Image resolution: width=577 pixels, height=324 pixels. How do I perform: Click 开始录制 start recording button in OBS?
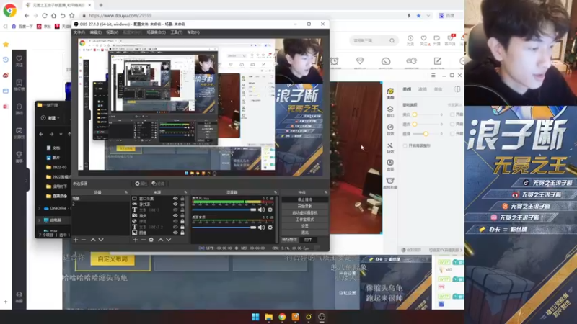[x=304, y=207]
